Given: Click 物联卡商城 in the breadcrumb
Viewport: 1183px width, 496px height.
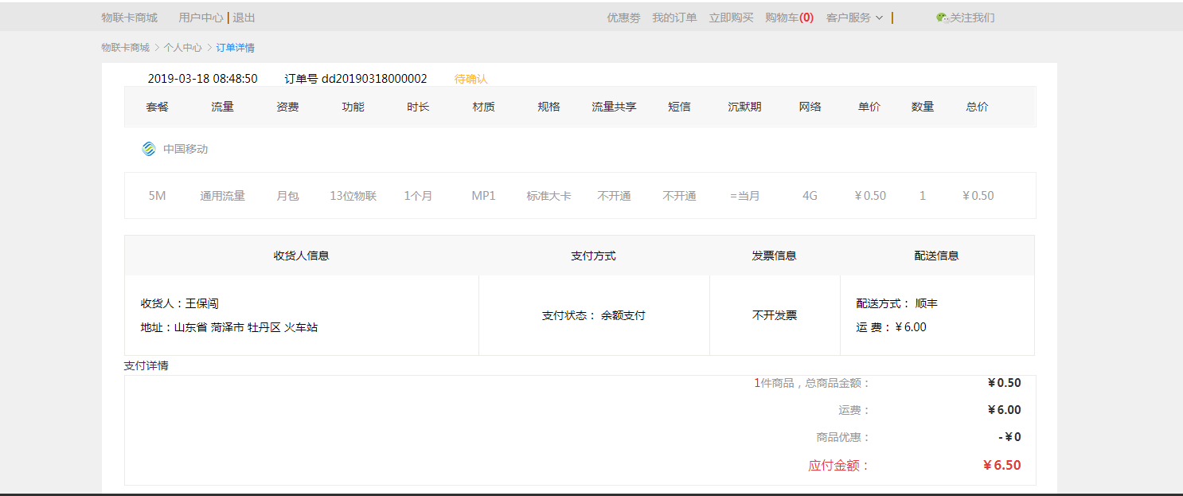Looking at the screenshot, I should (125, 48).
